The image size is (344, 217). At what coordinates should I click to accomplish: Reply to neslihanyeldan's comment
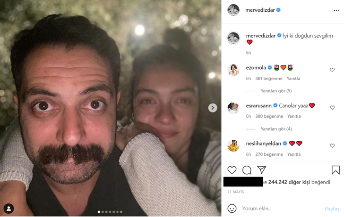(294, 154)
